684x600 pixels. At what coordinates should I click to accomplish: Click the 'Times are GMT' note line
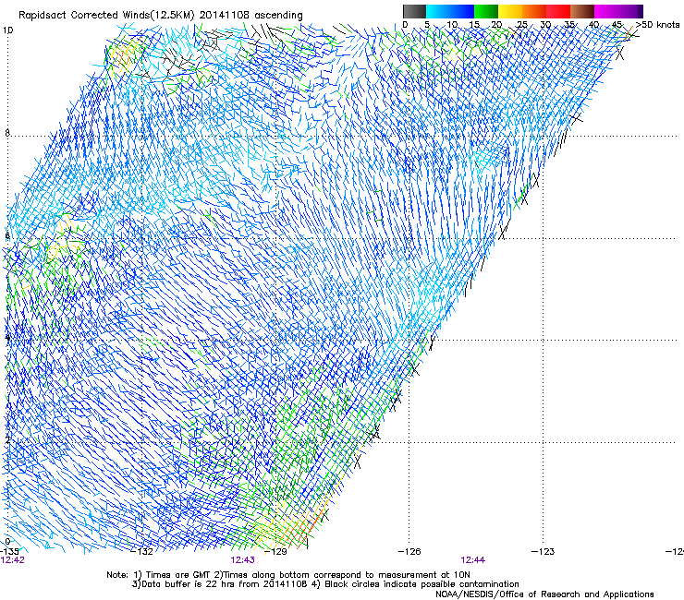point(288,575)
